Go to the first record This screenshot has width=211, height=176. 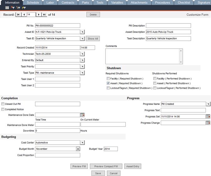point(18,15)
